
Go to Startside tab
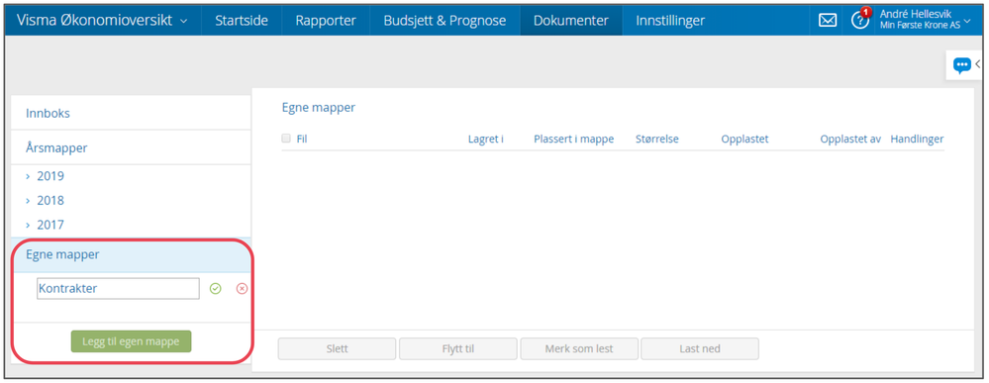tap(242, 20)
